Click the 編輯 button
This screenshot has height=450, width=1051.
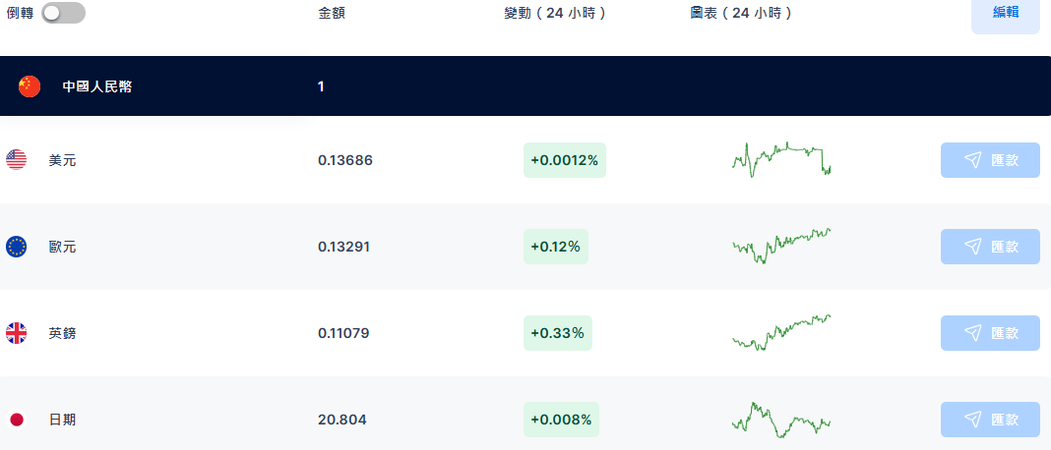pyautogui.click(x=1006, y=12)
